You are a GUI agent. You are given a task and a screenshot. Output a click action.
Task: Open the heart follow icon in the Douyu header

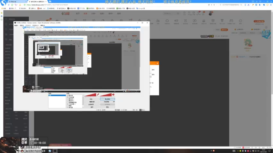189,13
